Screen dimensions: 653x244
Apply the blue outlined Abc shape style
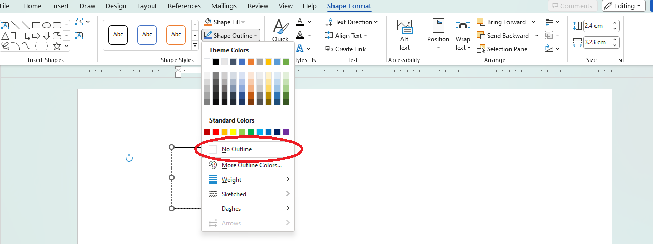[x=147, y=35]
